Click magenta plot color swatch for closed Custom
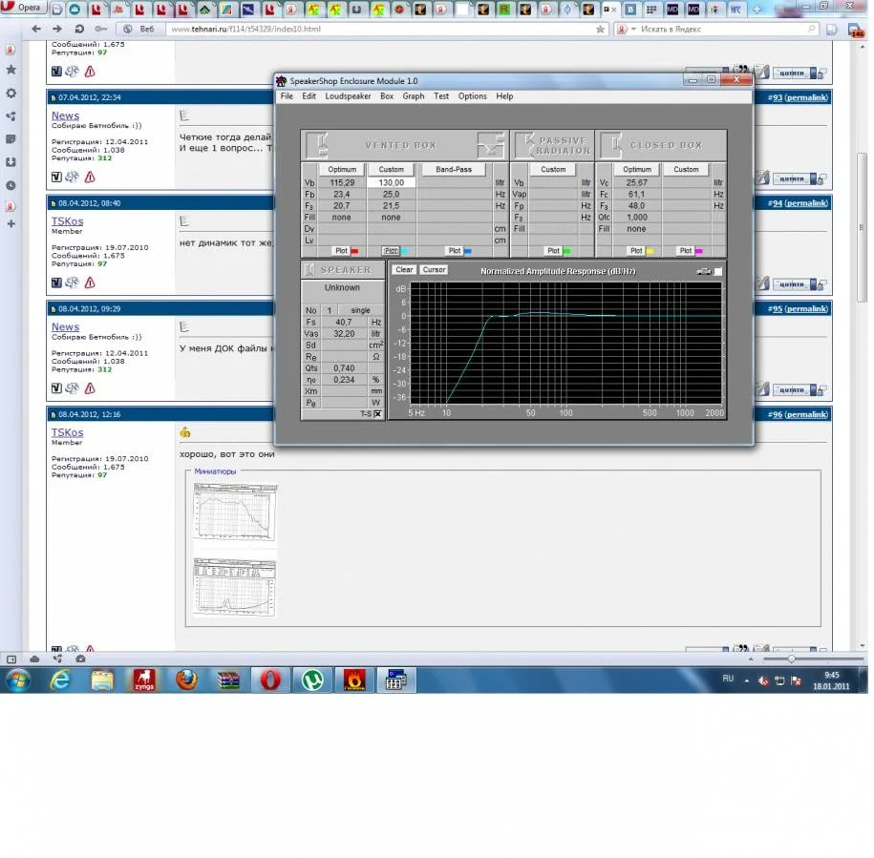Image resolution: width=874 pixels, height=858 pixels. [699, 251]
